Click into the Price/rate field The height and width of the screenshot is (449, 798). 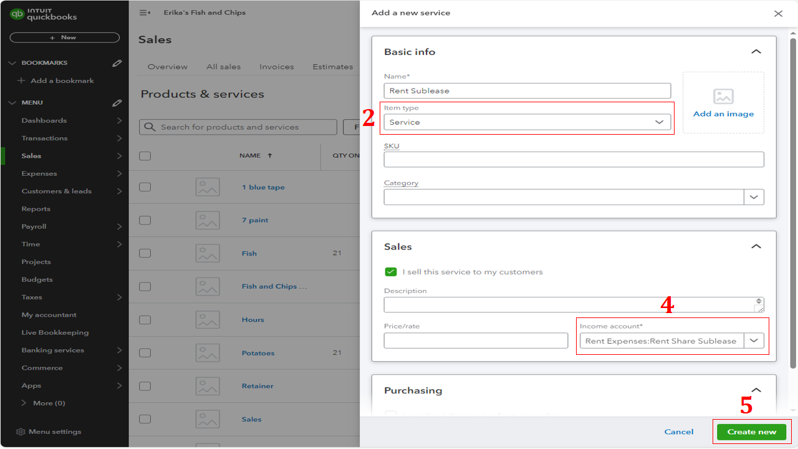(x=476, y=340)
